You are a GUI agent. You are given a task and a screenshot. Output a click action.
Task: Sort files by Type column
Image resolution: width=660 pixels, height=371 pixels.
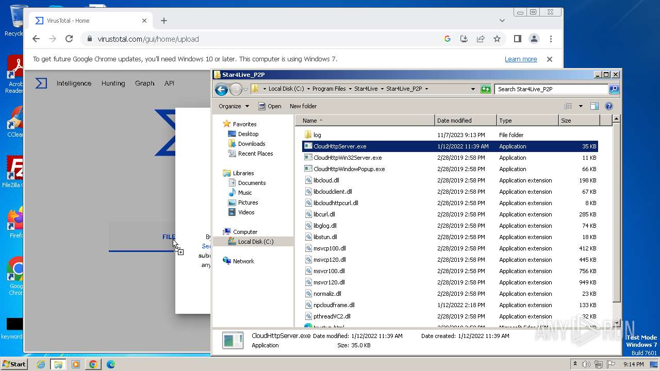pyautogui.click(x=527, y=121)
